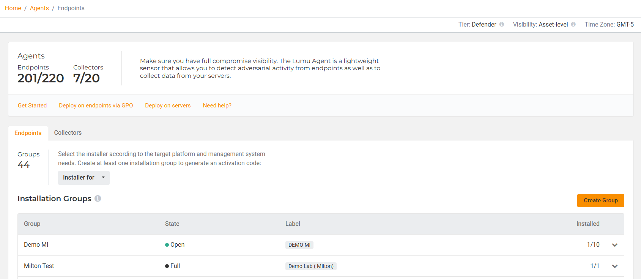Click the Group column header

coord(32,224)
